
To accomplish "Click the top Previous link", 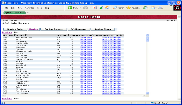I will tap(7, 32).
